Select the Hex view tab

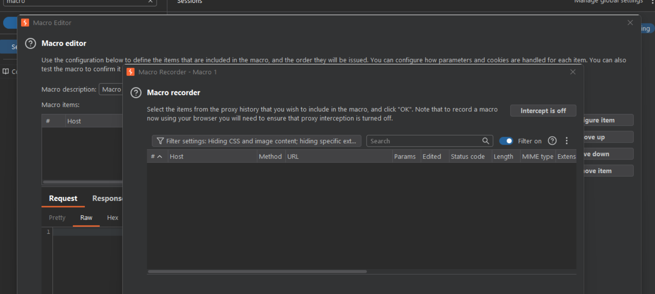click(113, 218)
